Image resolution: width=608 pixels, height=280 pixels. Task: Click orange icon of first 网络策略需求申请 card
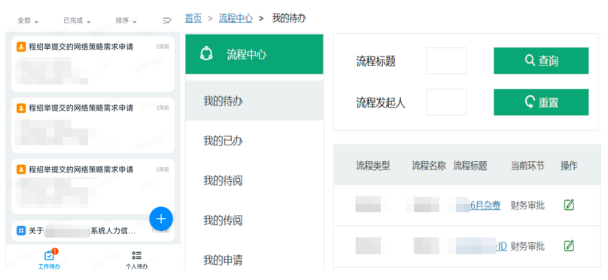(x=21, y=47)
